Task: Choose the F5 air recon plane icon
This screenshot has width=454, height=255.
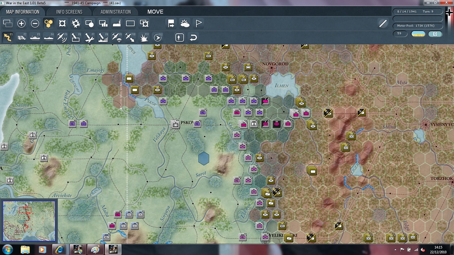Action: (62, 37)
